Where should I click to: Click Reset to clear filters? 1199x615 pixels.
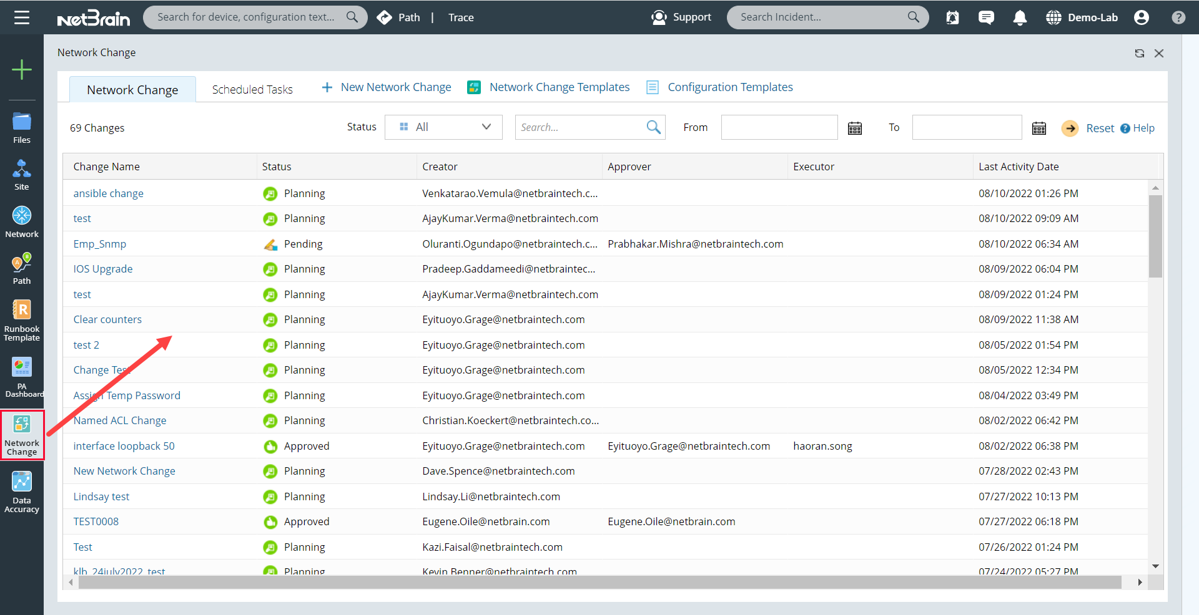(1100, 128)
